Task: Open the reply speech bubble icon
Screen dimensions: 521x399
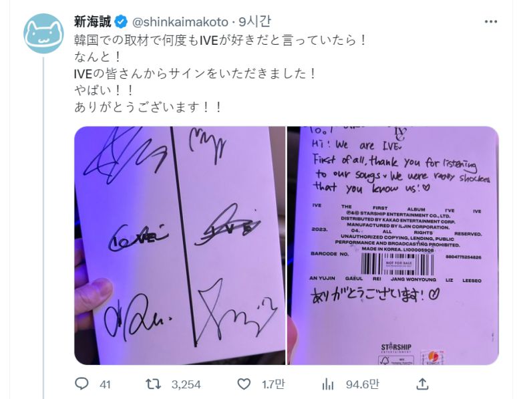Action: click(x=81, y=384)
